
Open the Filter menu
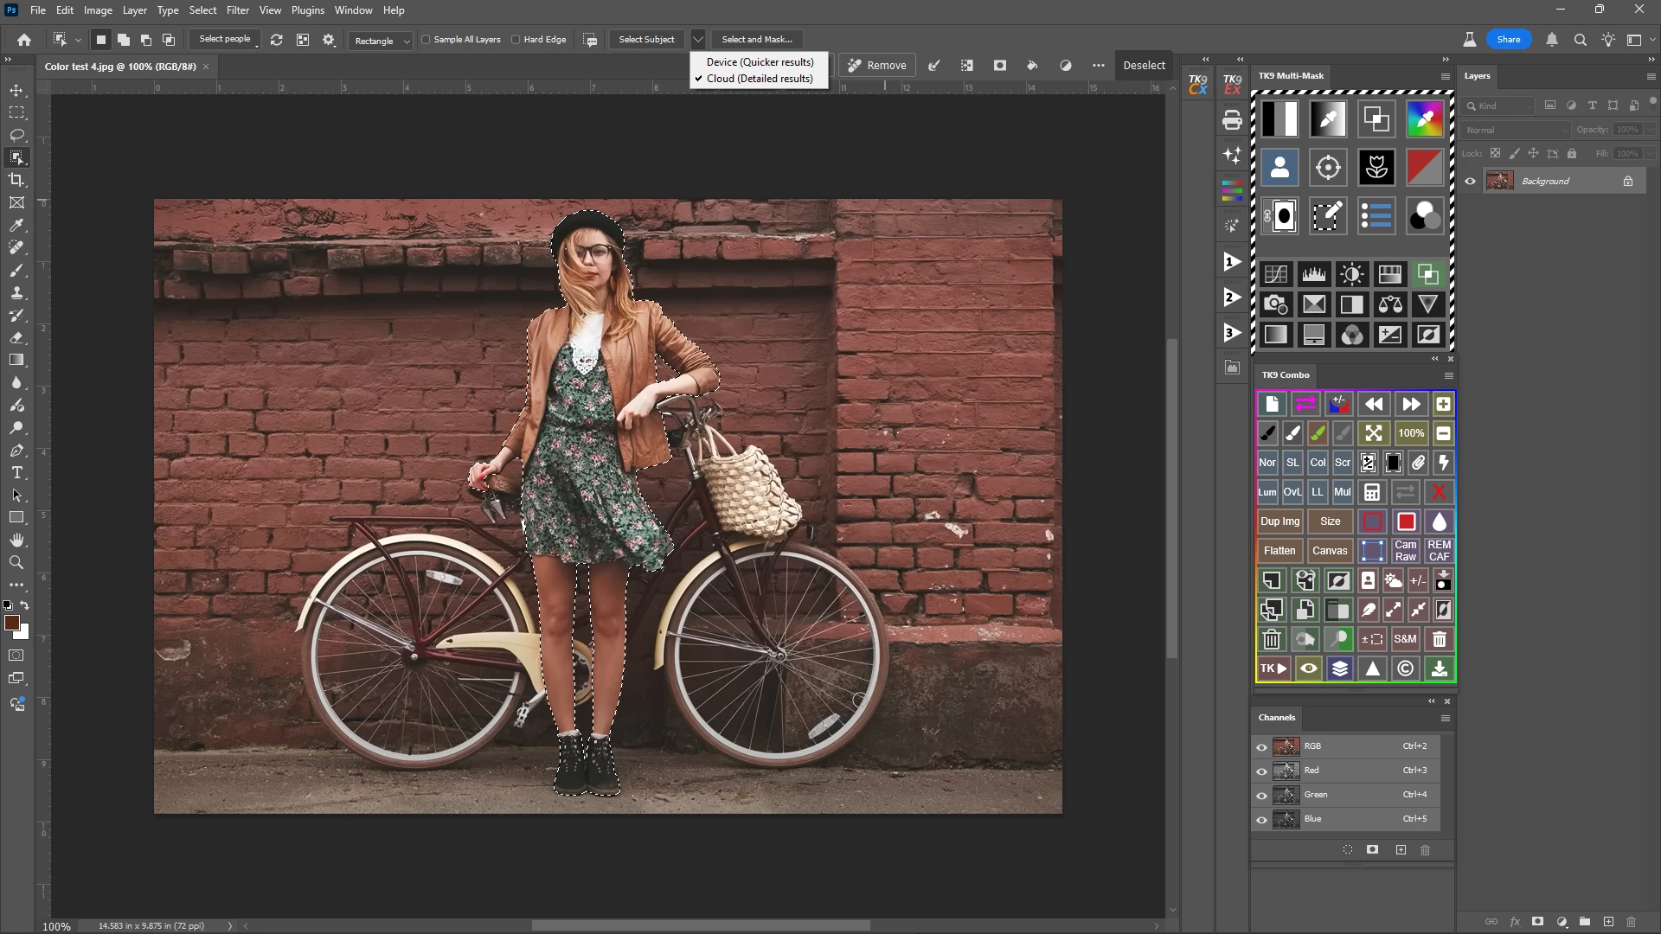point(237,10)
